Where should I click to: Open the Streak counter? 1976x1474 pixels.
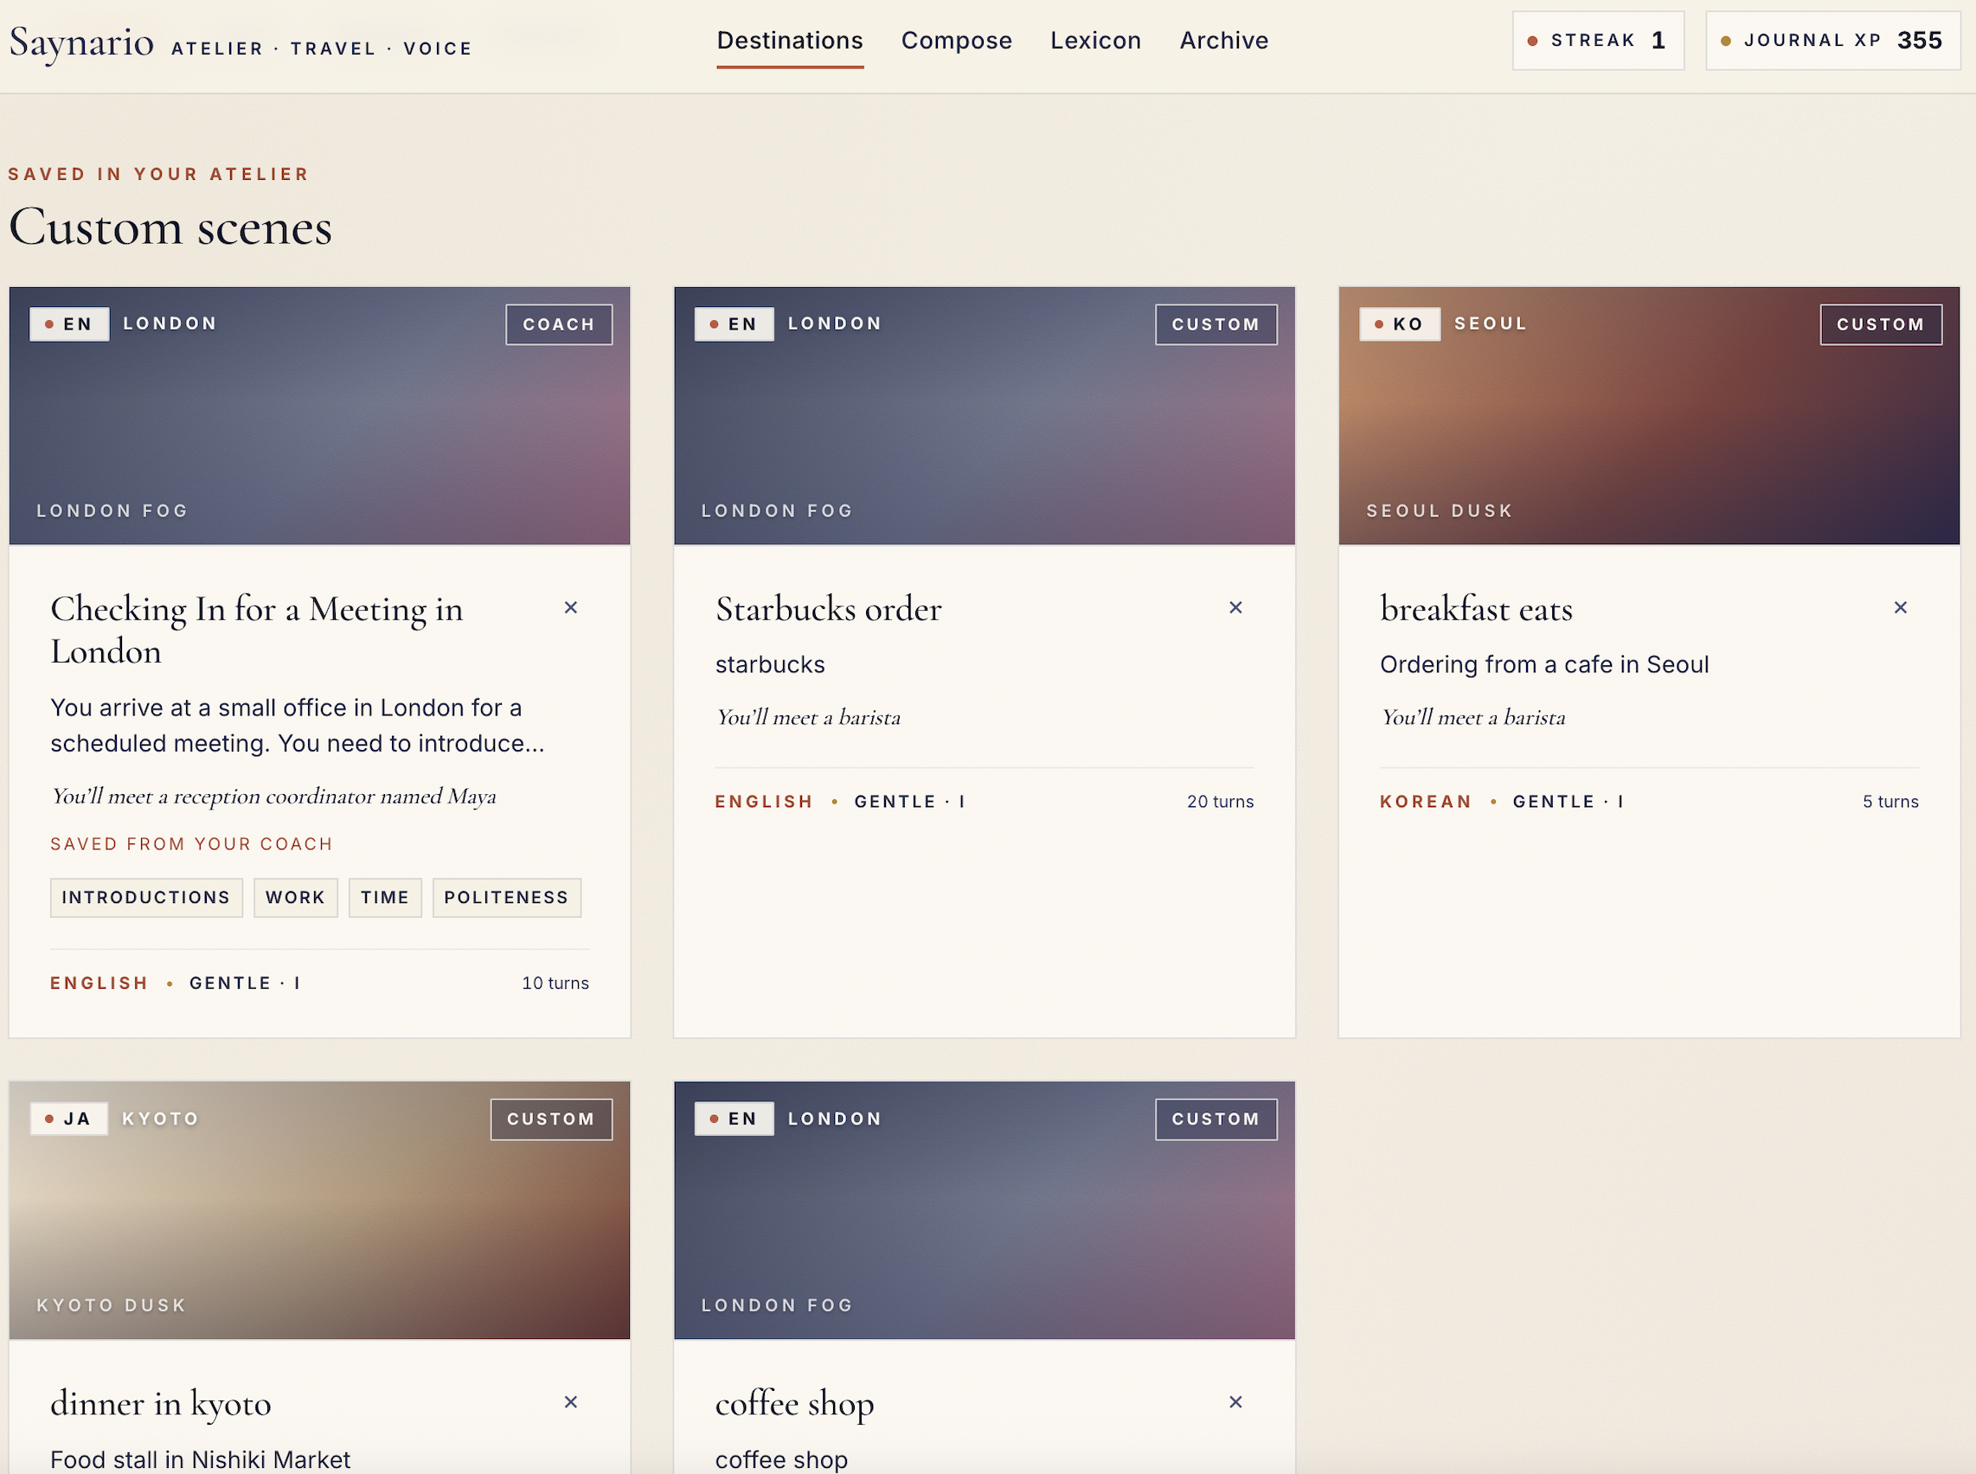click(1597, 40)
